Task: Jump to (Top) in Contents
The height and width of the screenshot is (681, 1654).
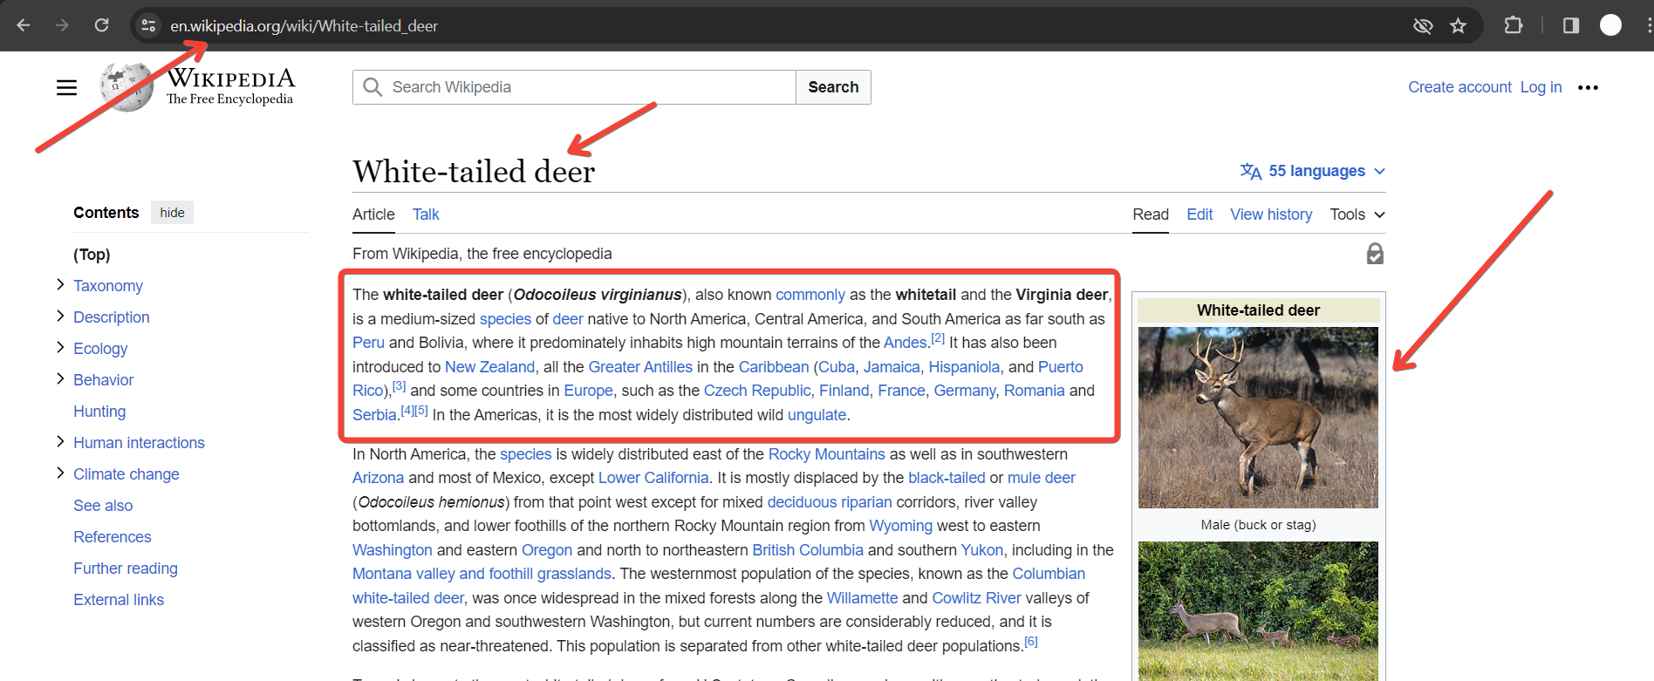Action: (92, 255)
